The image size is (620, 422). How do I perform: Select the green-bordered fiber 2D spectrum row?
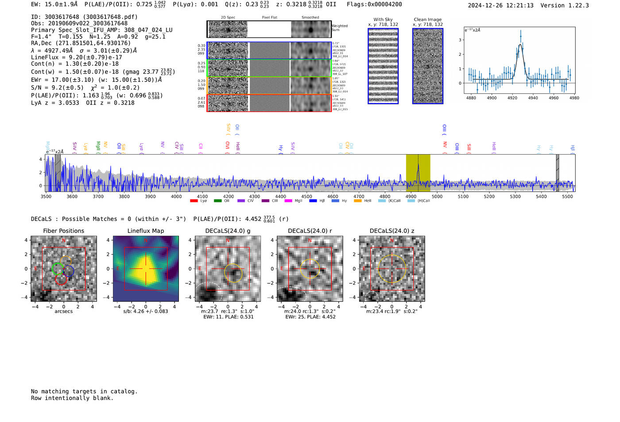[x=269, y=68]
